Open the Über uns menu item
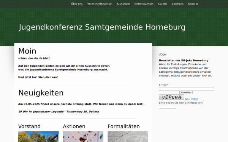228x142 pixels. (77, 4)
